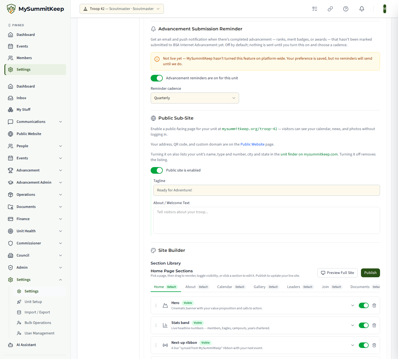Viewport: 398px width, 359px height.
Task: Expand the Finance sidebar group
Action: point(35,219)
